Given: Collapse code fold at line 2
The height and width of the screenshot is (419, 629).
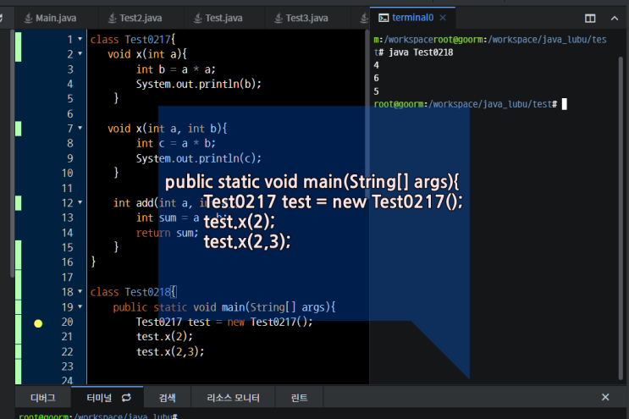Looking at the screenshot, I should pos(80,53).
